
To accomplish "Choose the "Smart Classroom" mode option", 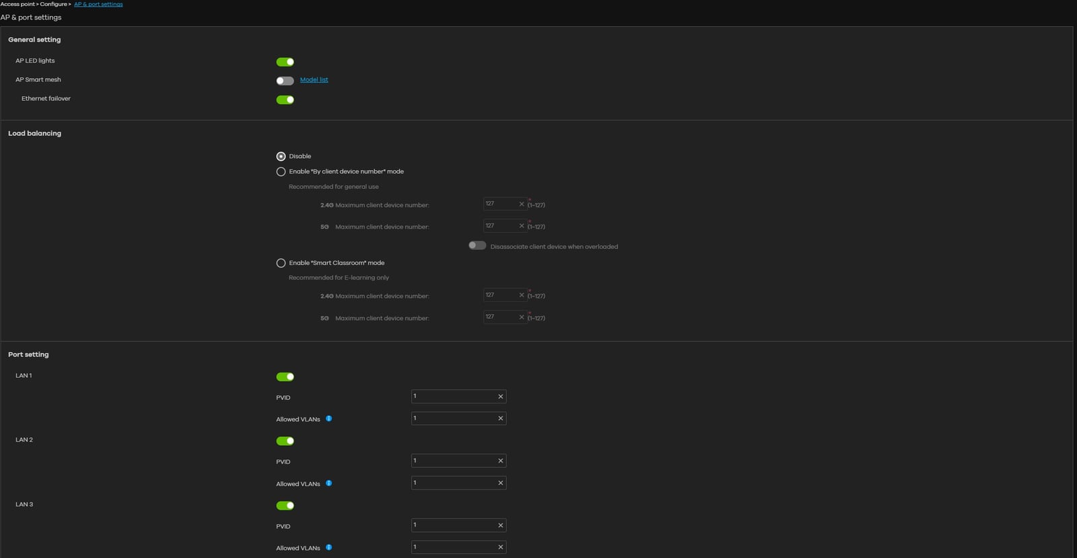I will (281, 263).
